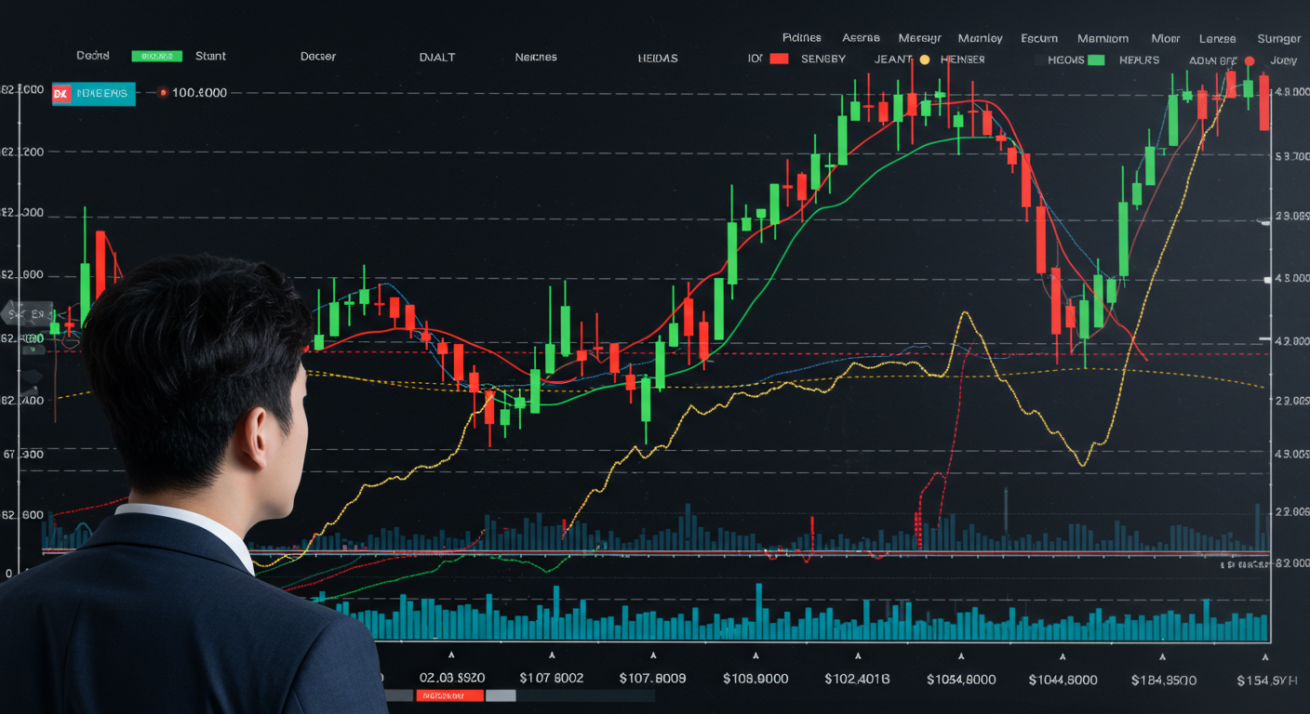Select the caret marker above $1044.8000
This screenshot has height=714, width=1310.
click(1062, 654)
